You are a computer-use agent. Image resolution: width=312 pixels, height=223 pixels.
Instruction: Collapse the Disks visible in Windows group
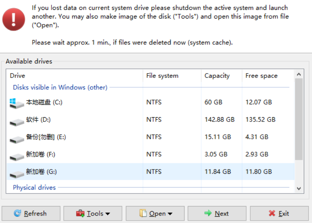point(60,87)
